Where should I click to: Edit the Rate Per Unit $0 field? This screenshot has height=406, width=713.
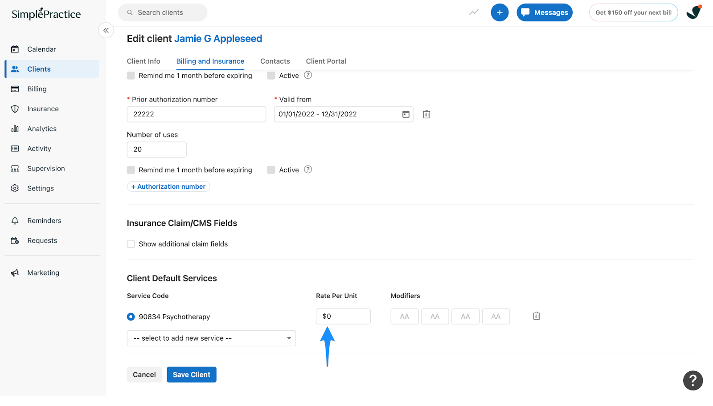343,317
